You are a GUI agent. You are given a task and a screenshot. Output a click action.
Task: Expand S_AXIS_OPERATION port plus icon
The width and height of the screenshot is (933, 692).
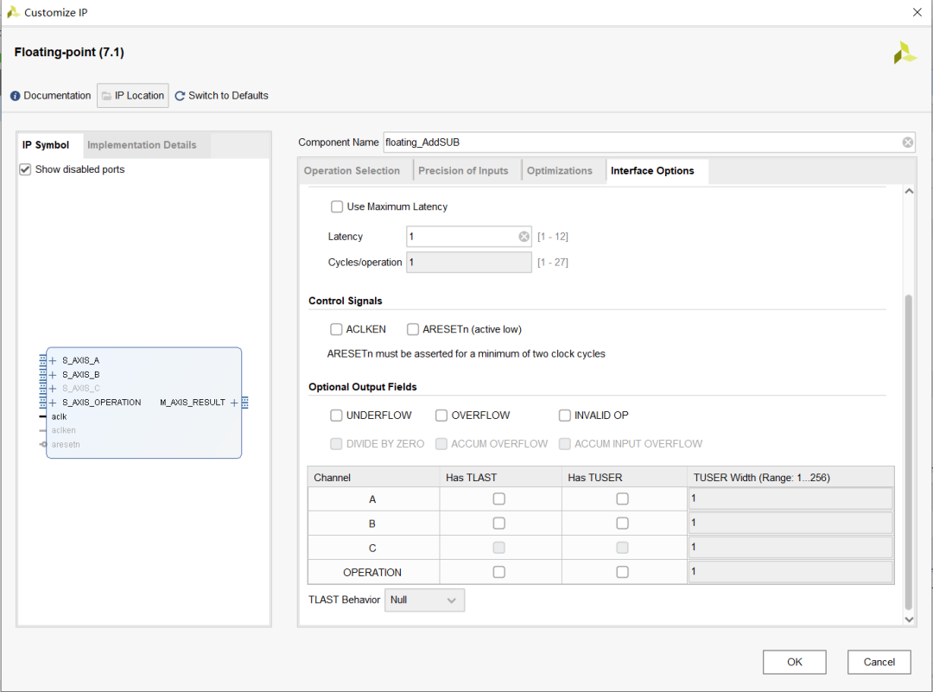tap(53, 403)
